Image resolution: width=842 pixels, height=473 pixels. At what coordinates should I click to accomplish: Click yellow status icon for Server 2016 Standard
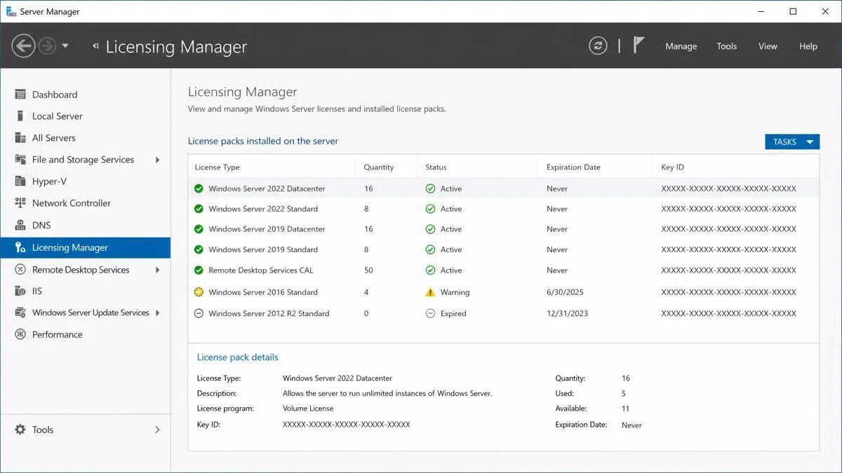[x=199, y=292]
